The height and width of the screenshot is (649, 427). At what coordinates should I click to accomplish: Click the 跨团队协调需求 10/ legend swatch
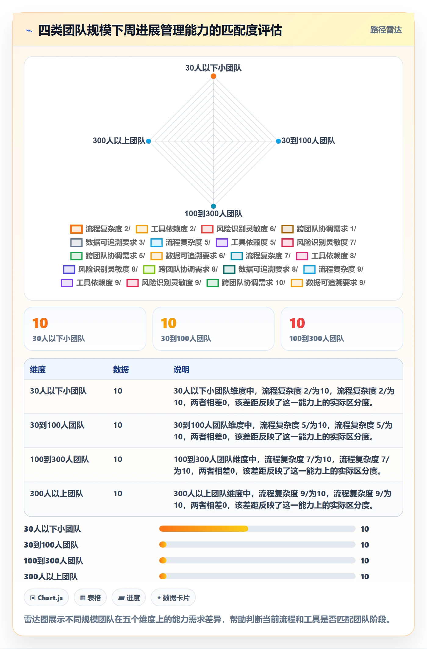click(x=213, y=283)
